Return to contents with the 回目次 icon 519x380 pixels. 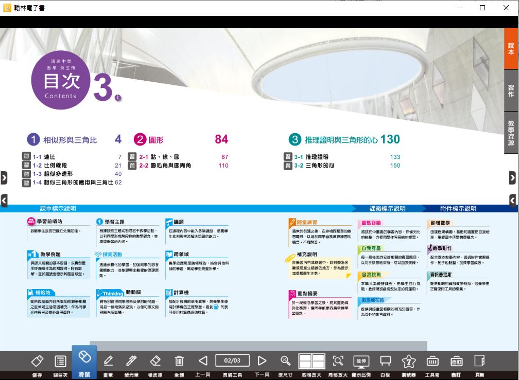(60, 361)
